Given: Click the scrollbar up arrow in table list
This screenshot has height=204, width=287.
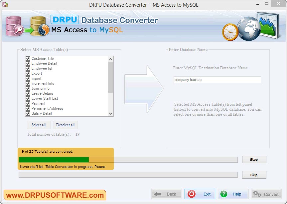Looking at the screenshot, I should 110,58.
